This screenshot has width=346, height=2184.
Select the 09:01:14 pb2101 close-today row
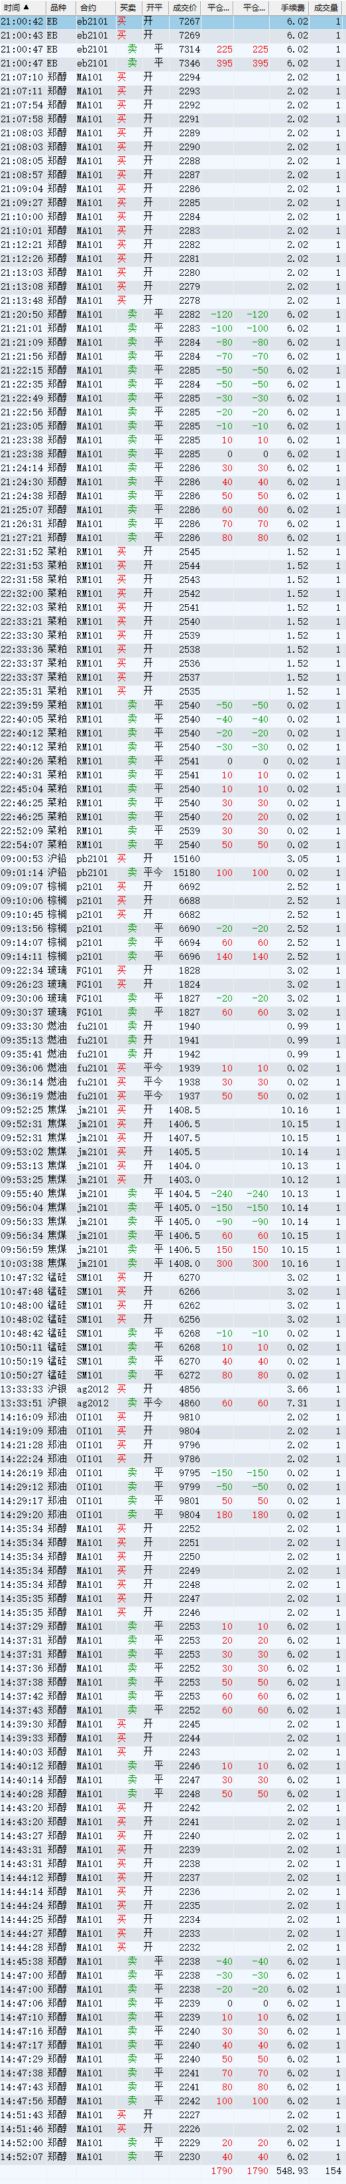172,871
